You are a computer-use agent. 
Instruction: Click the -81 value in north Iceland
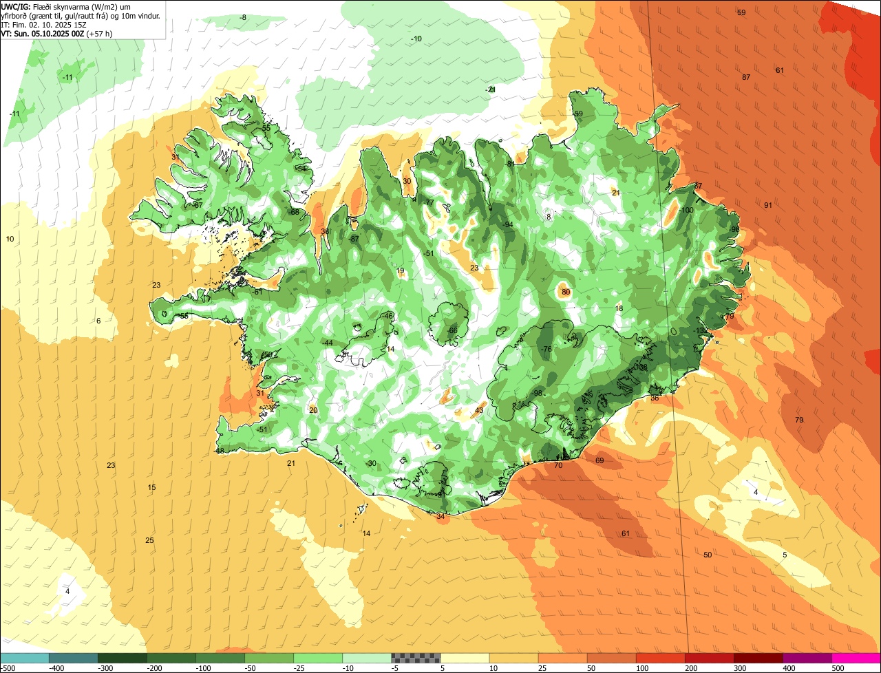coord(510,164)
